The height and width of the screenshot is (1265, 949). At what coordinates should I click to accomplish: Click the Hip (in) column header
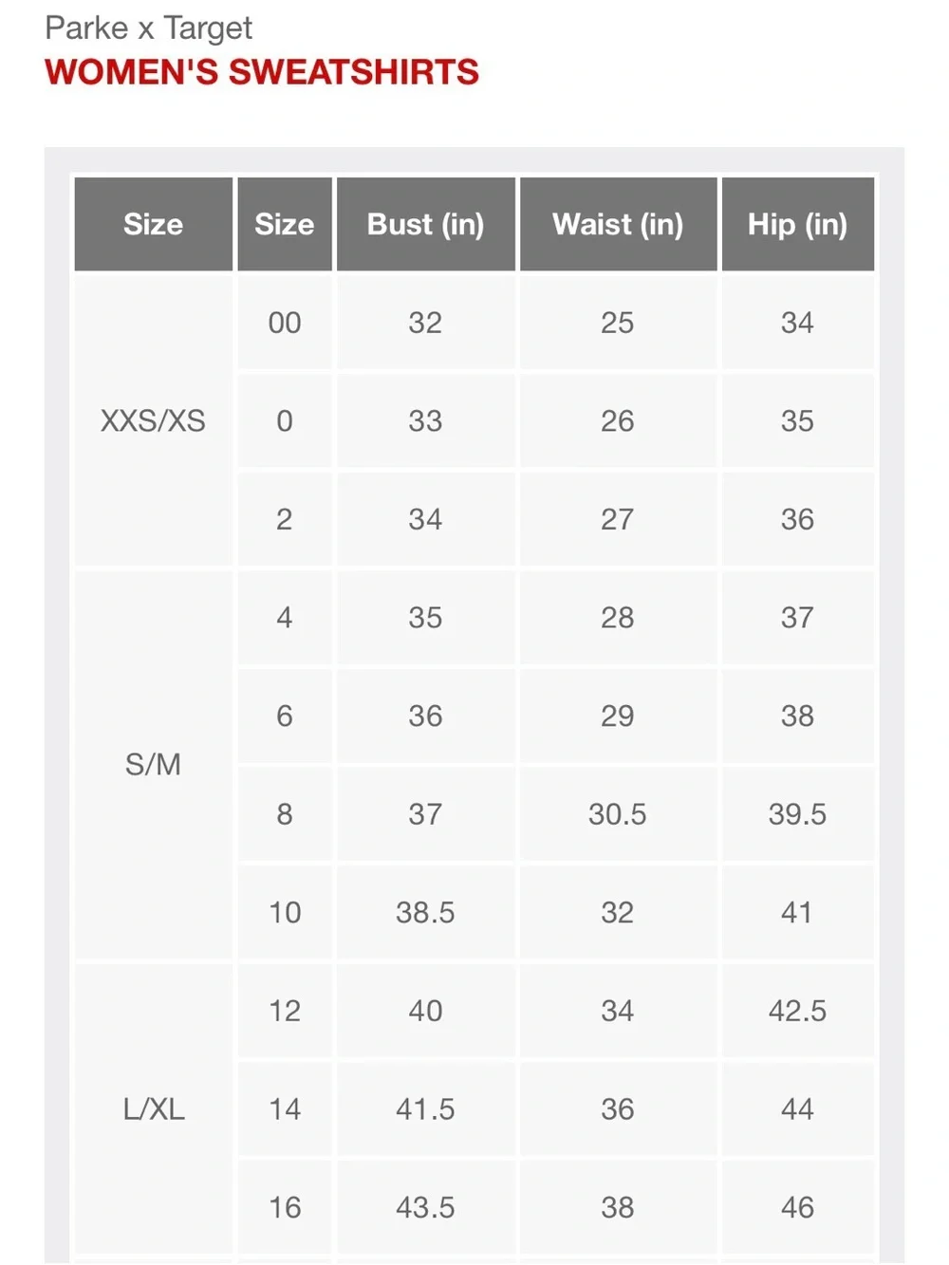pos(797,224)
